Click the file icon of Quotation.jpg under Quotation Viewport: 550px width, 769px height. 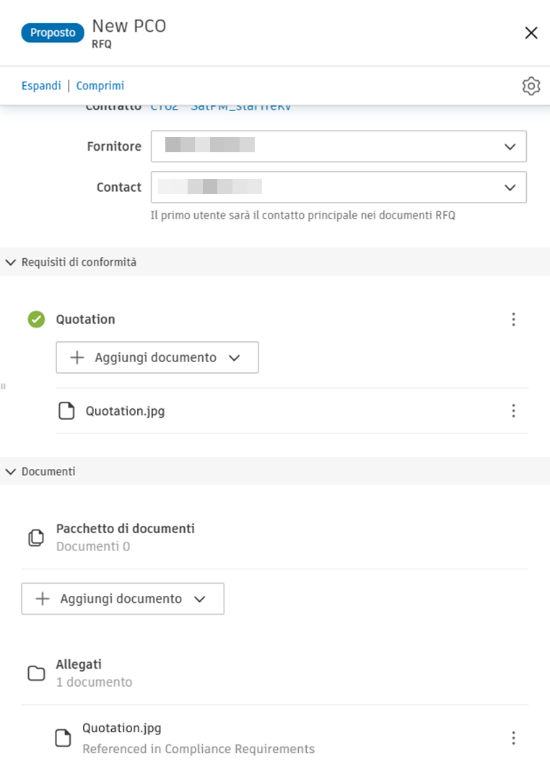click(x=67, y=410)
